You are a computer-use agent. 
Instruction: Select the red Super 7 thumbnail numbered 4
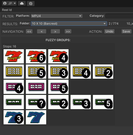[58, 56]
